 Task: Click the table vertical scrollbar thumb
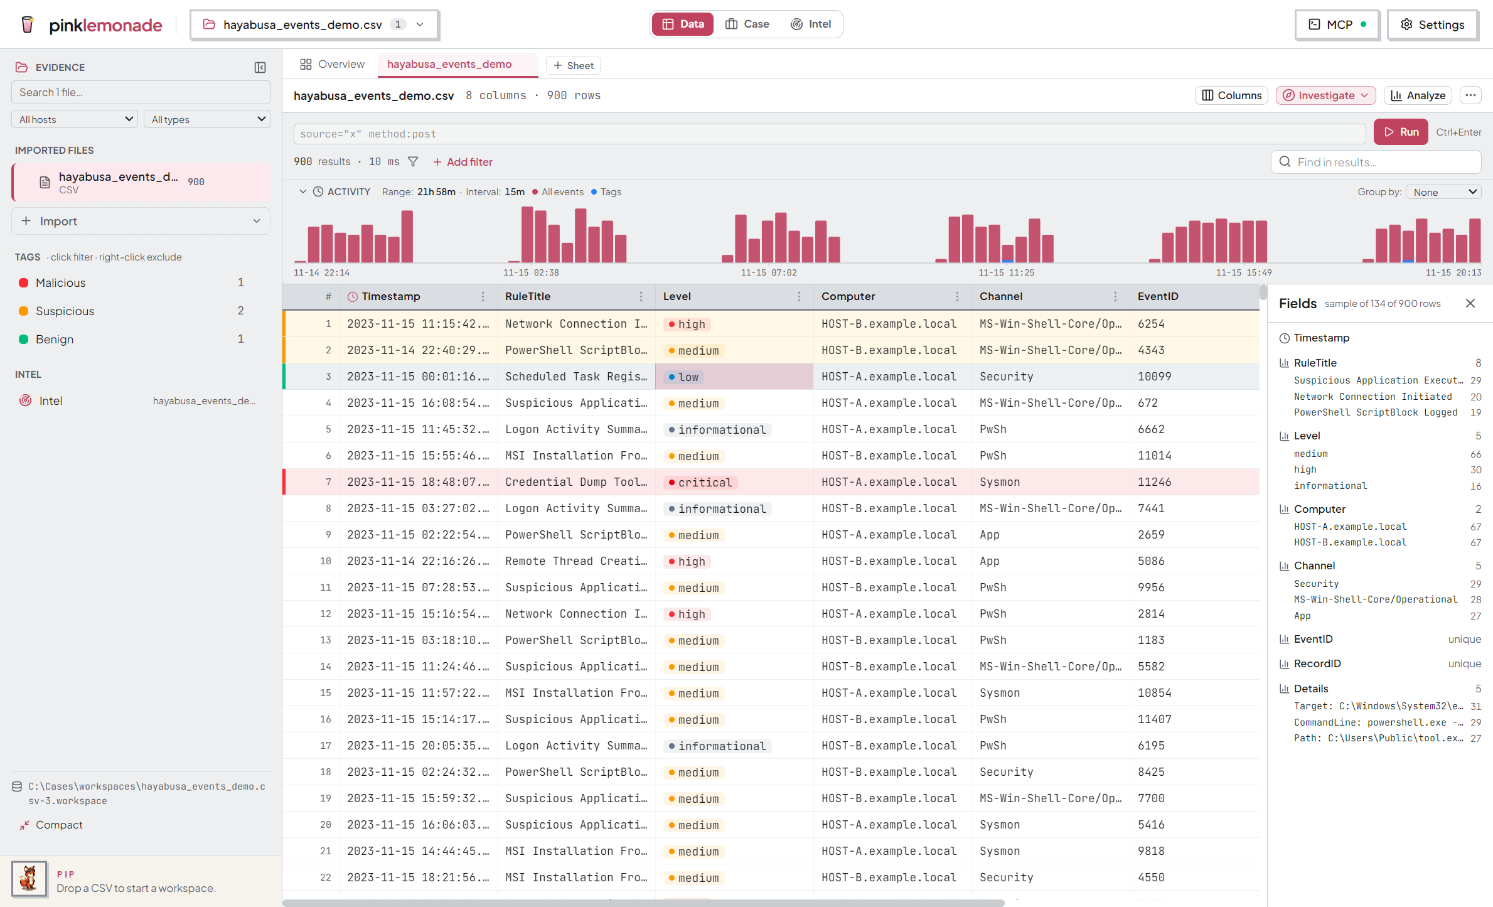tap(1263, 292)
